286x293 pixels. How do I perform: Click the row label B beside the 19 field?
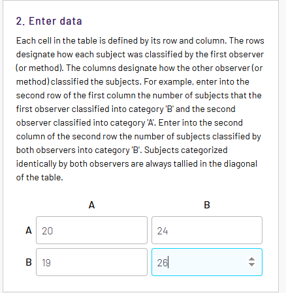pyautogui.click(x=29, y=262)
